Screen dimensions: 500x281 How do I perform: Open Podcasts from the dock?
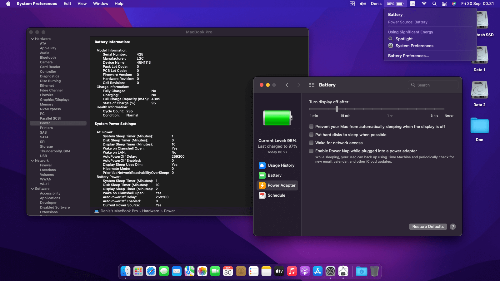click(x=305, y=271)
